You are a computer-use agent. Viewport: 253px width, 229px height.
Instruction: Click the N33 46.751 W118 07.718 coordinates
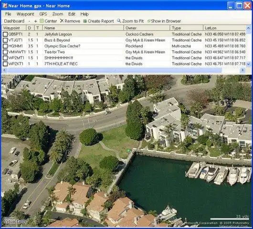[x=225, y=64]
